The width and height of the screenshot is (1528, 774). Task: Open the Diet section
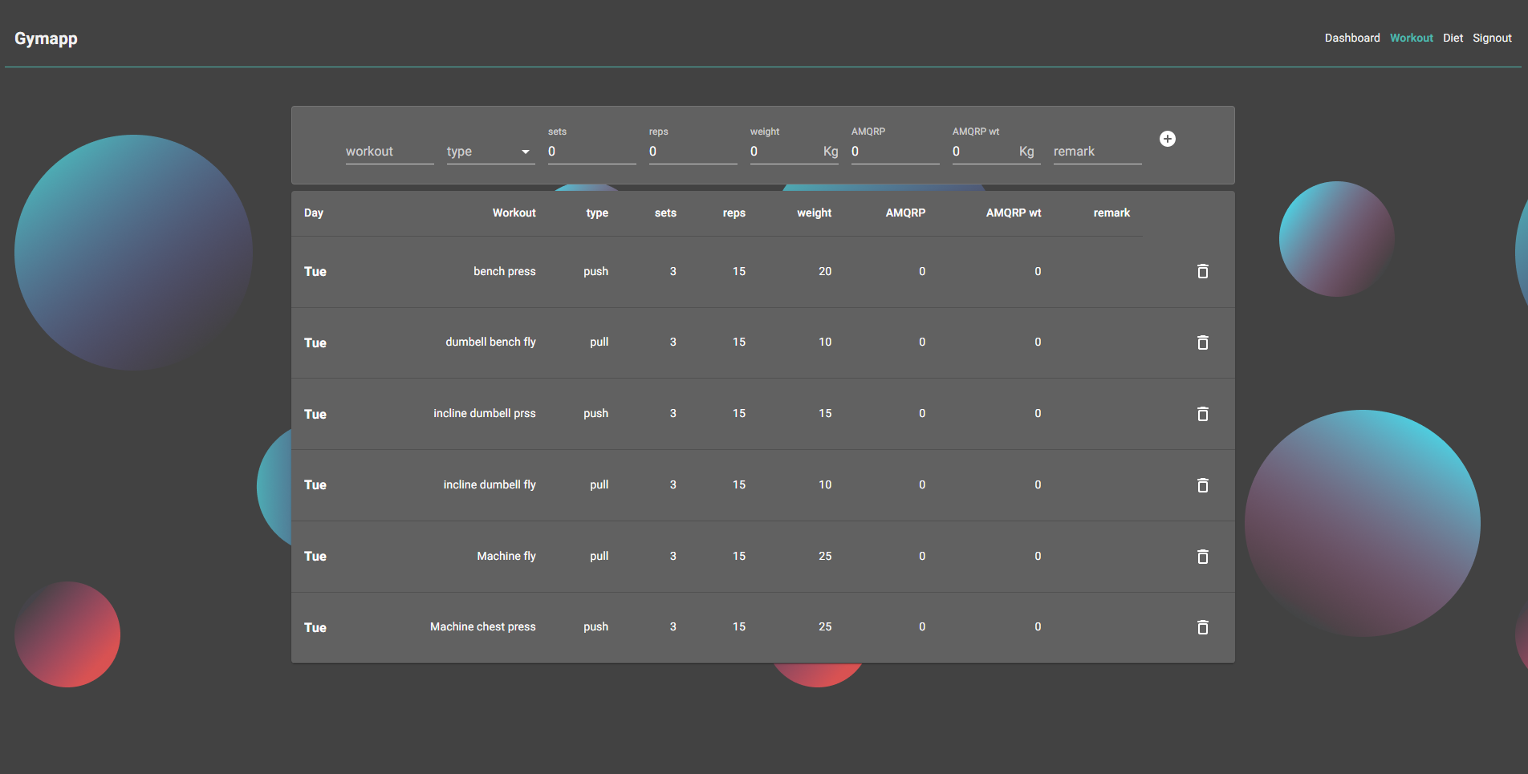pos(1453,38)
